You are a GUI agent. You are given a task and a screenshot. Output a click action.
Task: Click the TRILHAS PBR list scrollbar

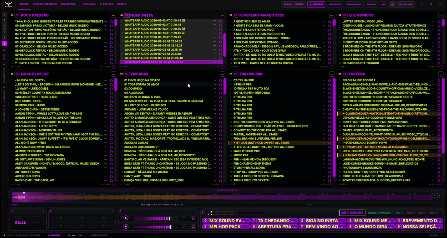tap(334, 127)
